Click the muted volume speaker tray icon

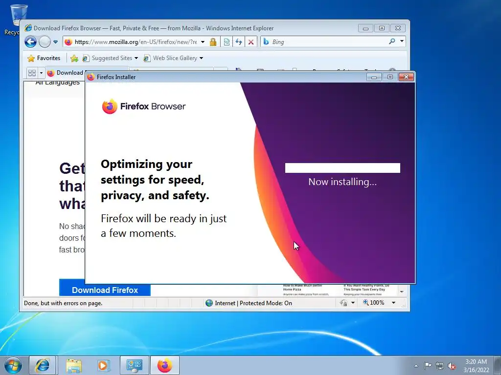coord(452,366)
